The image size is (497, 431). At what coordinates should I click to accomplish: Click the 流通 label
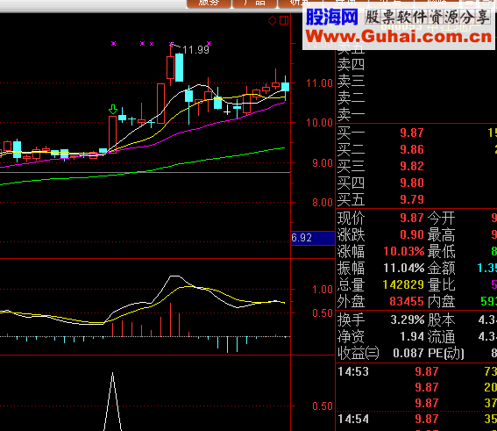tap(441, 337)
